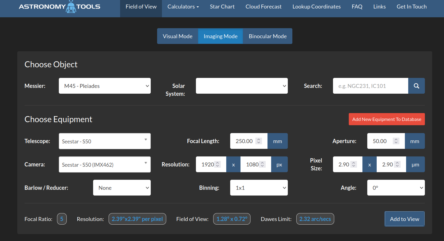Click the first Pixel Size 2.90 field
Screen dimensions: 444x241
(x=348, y=164)
